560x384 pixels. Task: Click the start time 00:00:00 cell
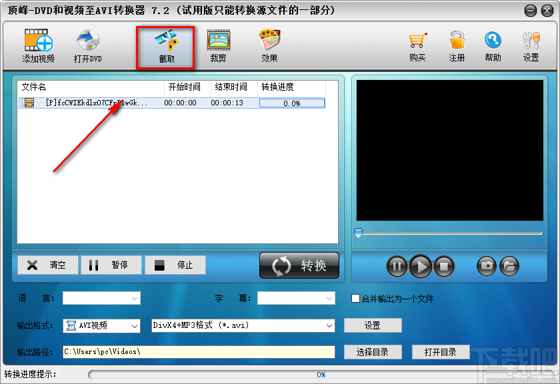pyautogui.click(x=181, y=103)
